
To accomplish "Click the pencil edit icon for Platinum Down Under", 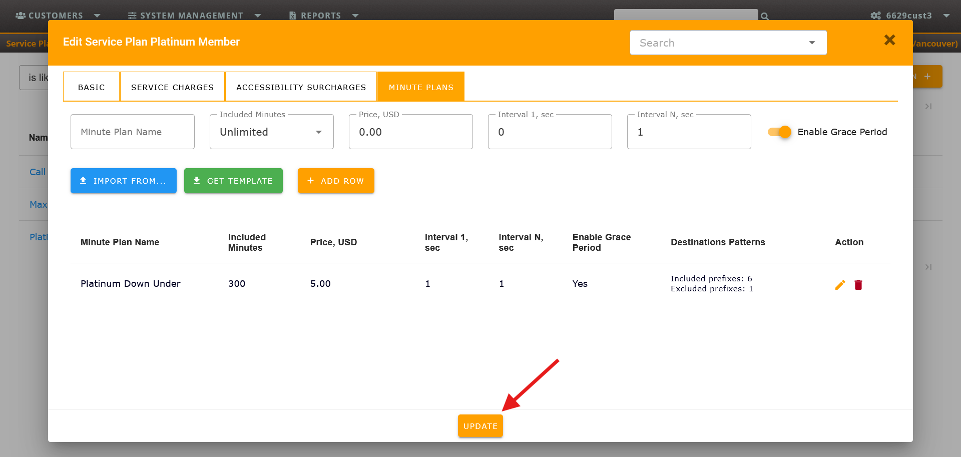I will point(840,285).
